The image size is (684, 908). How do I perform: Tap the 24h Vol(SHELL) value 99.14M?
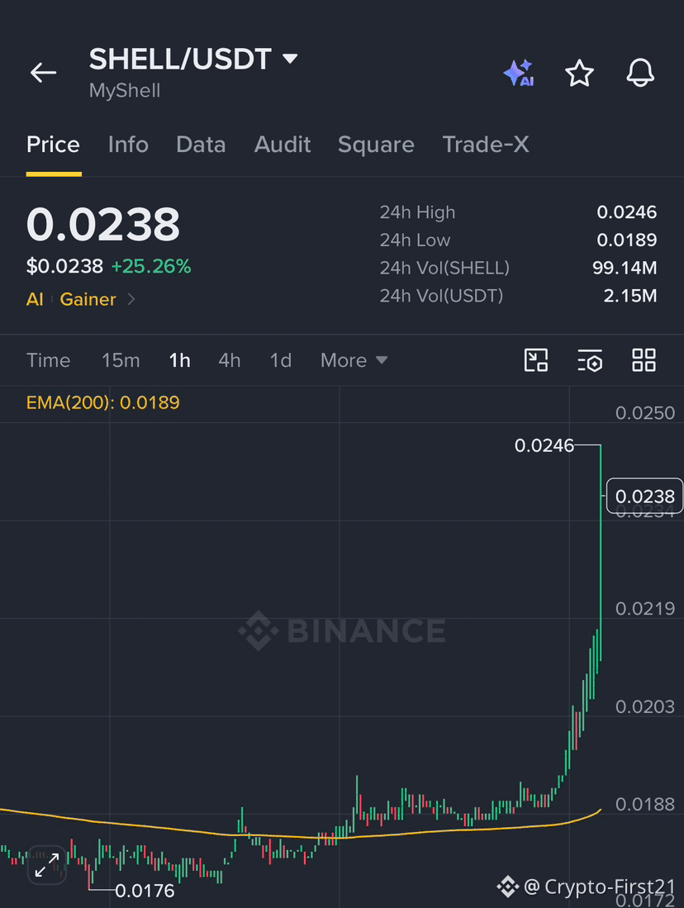click(625, 268)
